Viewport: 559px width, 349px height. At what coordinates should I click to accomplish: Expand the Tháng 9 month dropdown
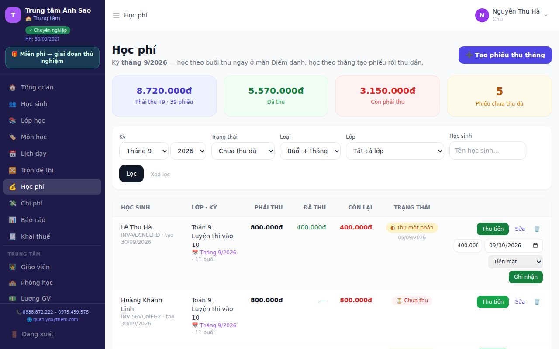pyautogui.click(x=144, y=151)
